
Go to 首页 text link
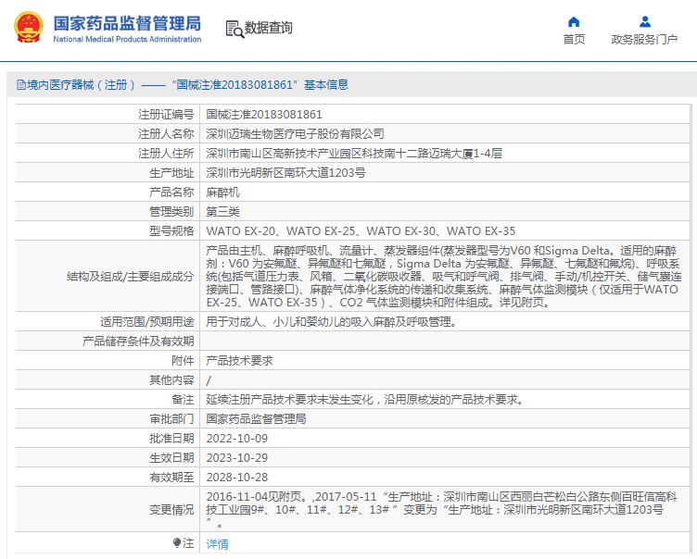[x=574, y=40]
